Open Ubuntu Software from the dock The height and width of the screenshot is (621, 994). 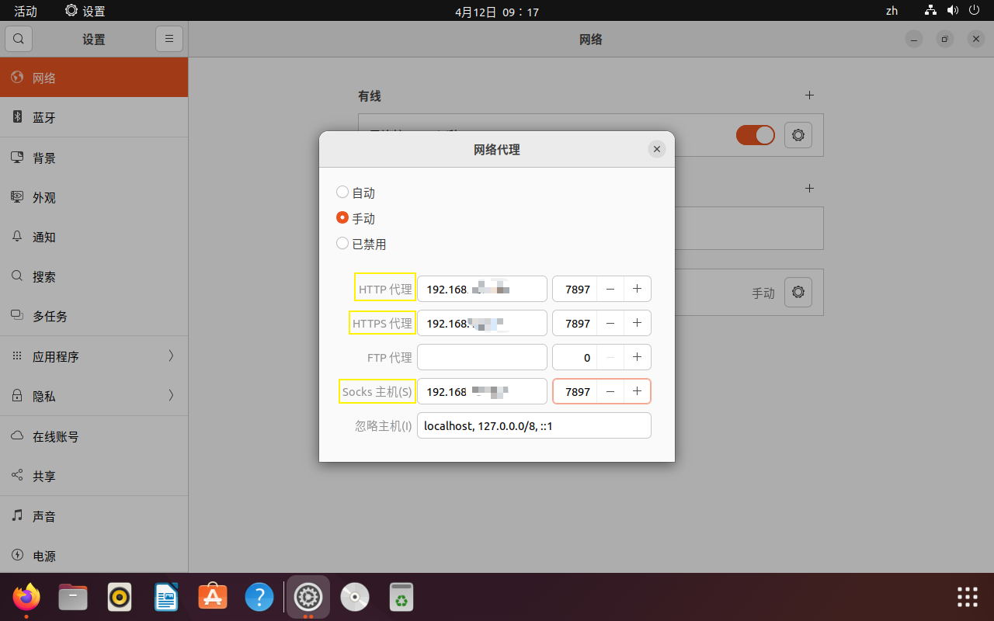(x=213, y=597)
